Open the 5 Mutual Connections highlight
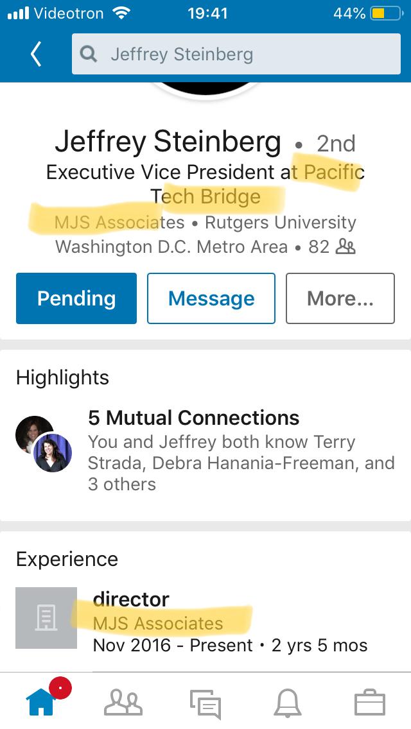 [194, 418]
